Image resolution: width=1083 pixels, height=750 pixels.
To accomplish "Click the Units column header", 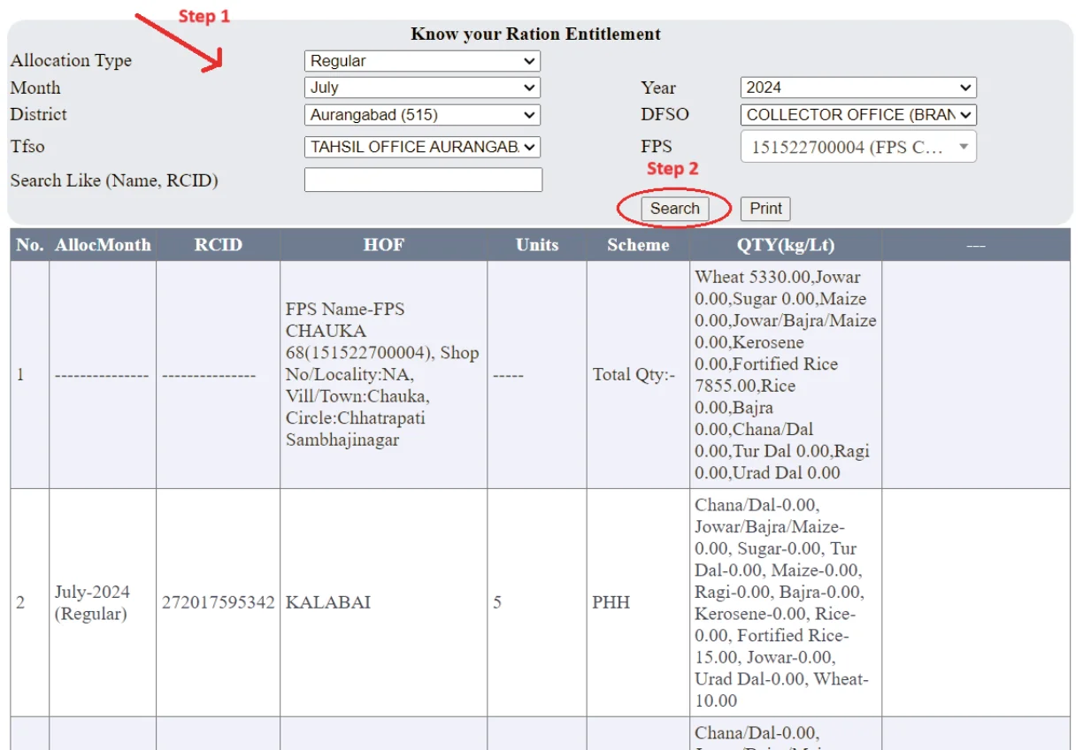I will coord(537,245).
